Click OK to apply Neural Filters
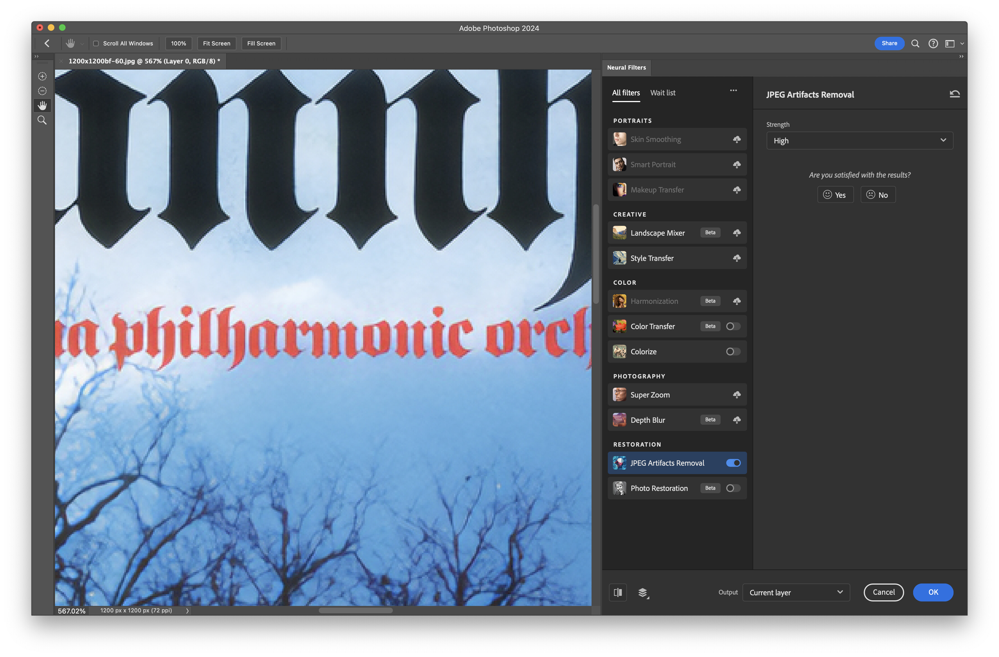This screenshot has height=657, width=999. 933,592
